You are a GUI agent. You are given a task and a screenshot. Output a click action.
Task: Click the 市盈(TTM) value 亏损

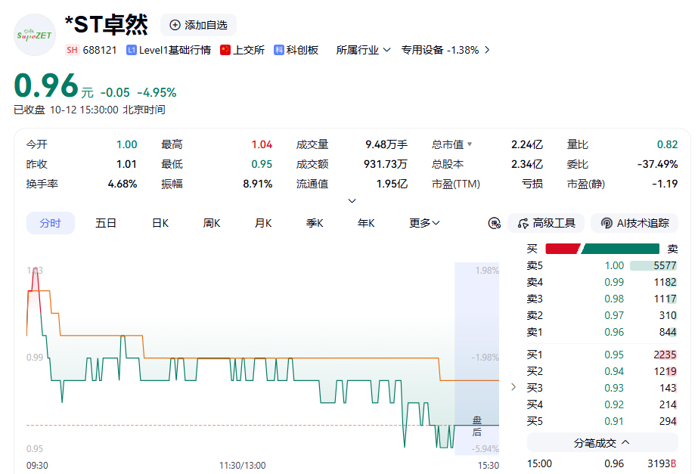coord(532,184)
